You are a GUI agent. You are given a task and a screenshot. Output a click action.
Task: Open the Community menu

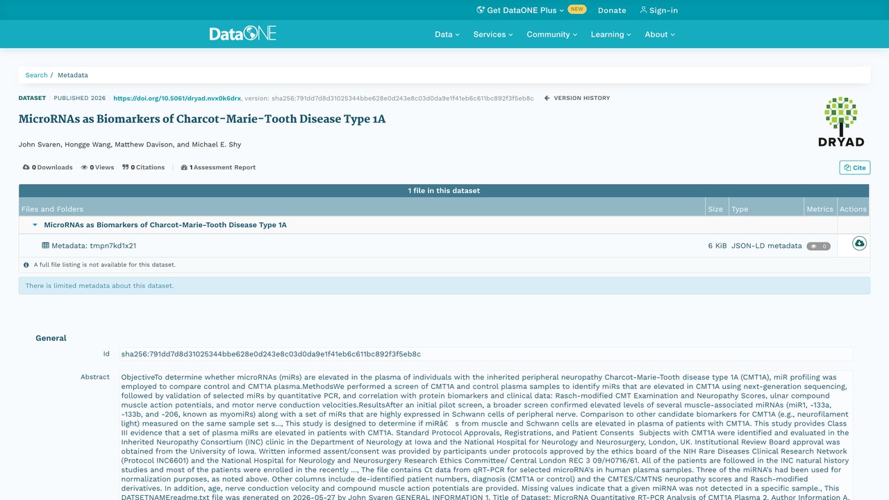552,34
